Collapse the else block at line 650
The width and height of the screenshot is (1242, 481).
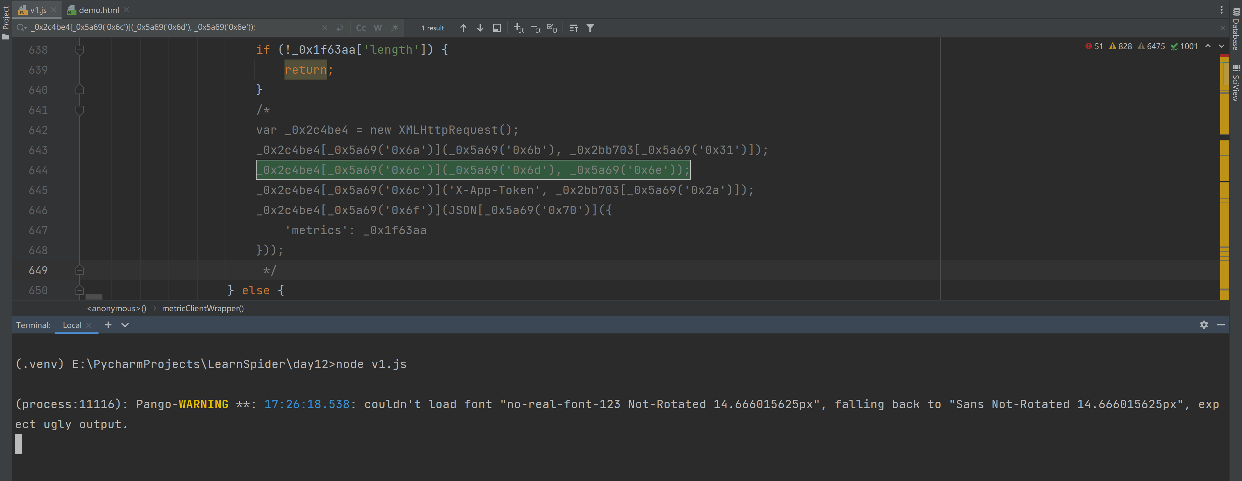click(80, 290)
